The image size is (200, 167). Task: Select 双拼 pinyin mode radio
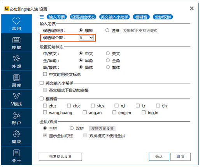click(x=72, y=128)
